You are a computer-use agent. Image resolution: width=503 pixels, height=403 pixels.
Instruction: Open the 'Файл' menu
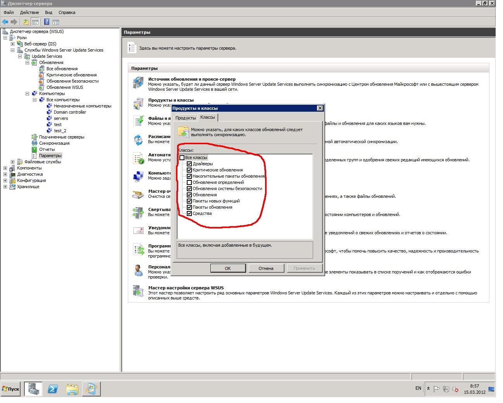[9, 12]
